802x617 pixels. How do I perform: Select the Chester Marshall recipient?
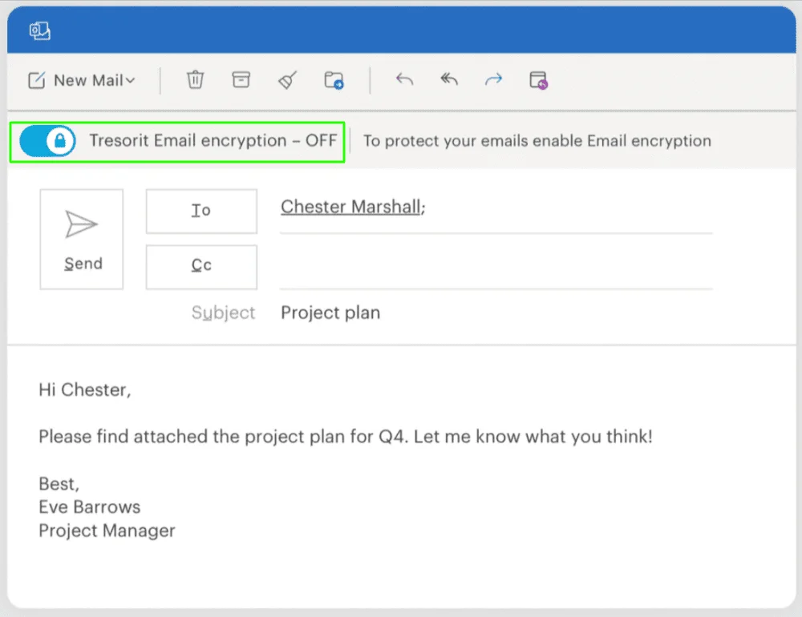[350, 207]
